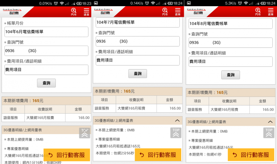Tap the Far EasTone logo in the left screenshot
277x164 pixels.
tap(12, 11)
